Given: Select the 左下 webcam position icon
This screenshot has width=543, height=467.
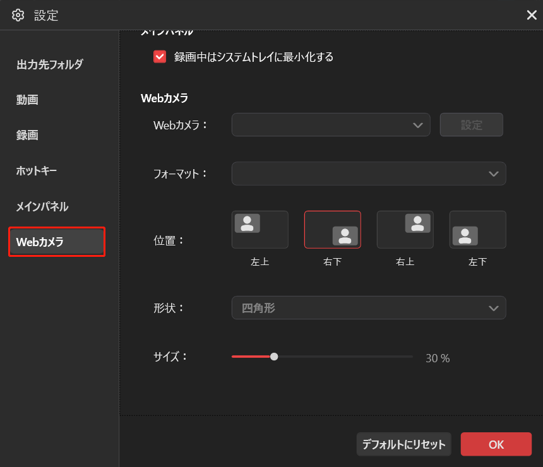Looking at the screenshot, I should [477, 229].
